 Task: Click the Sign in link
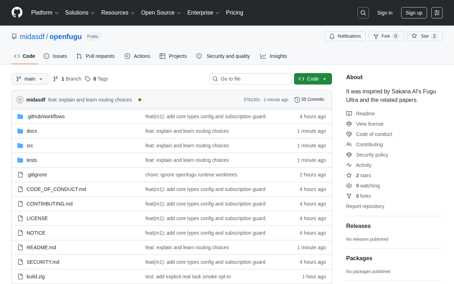coord(385,13)
